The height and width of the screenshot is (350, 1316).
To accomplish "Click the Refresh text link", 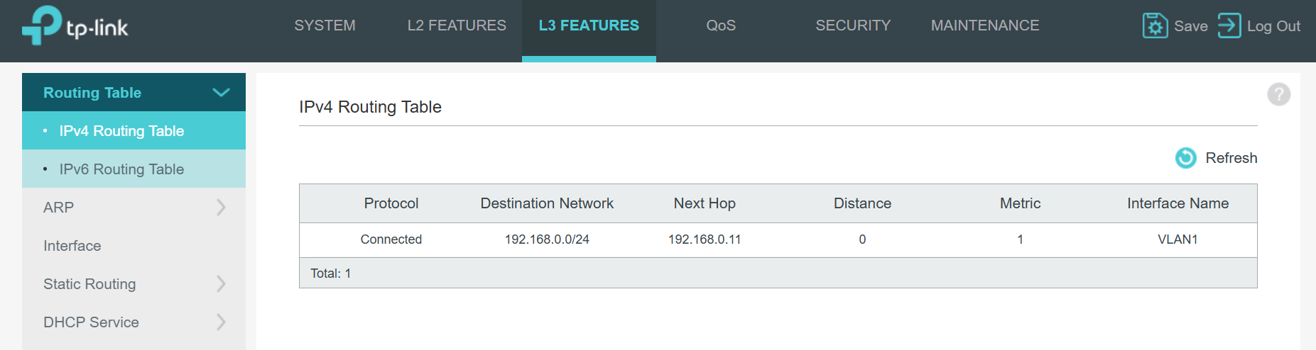I will tap(1231, 158).
